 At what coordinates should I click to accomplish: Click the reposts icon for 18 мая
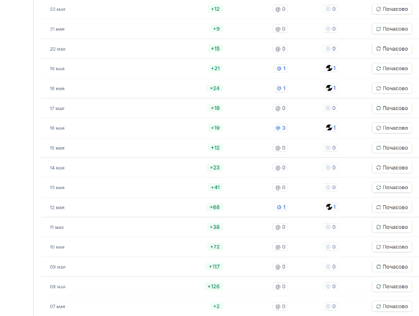(x=329, y=88)
